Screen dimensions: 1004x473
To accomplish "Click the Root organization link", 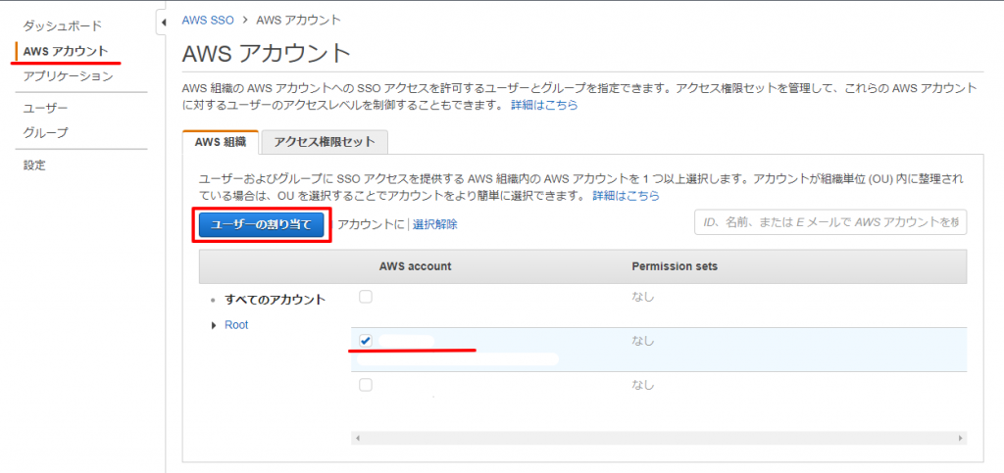I will 236,325.
